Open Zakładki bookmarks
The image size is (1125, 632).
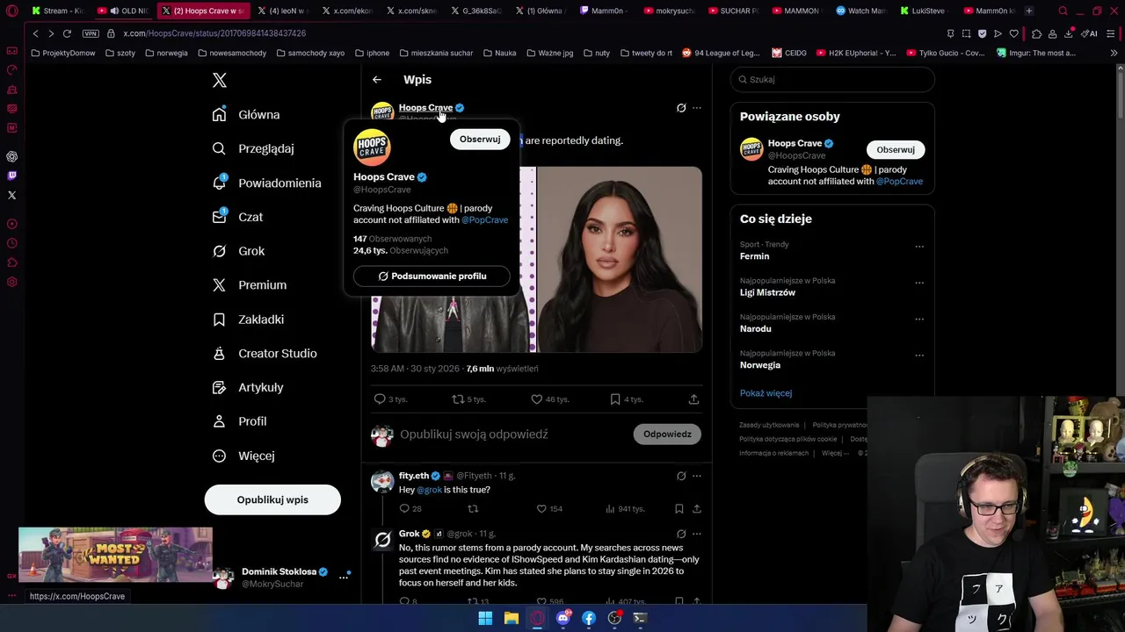pyautogui.click(x=248, y=320)
